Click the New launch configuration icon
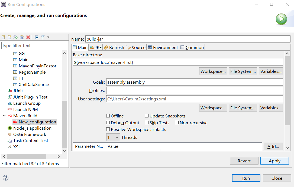The height and width of the screenshot is (187, 294). pyautogui.click(x=4, y=37)
